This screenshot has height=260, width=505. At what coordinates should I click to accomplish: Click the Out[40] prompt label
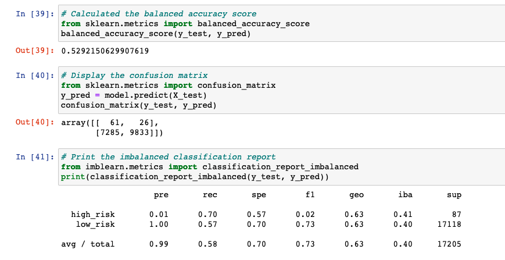[35, 122]
